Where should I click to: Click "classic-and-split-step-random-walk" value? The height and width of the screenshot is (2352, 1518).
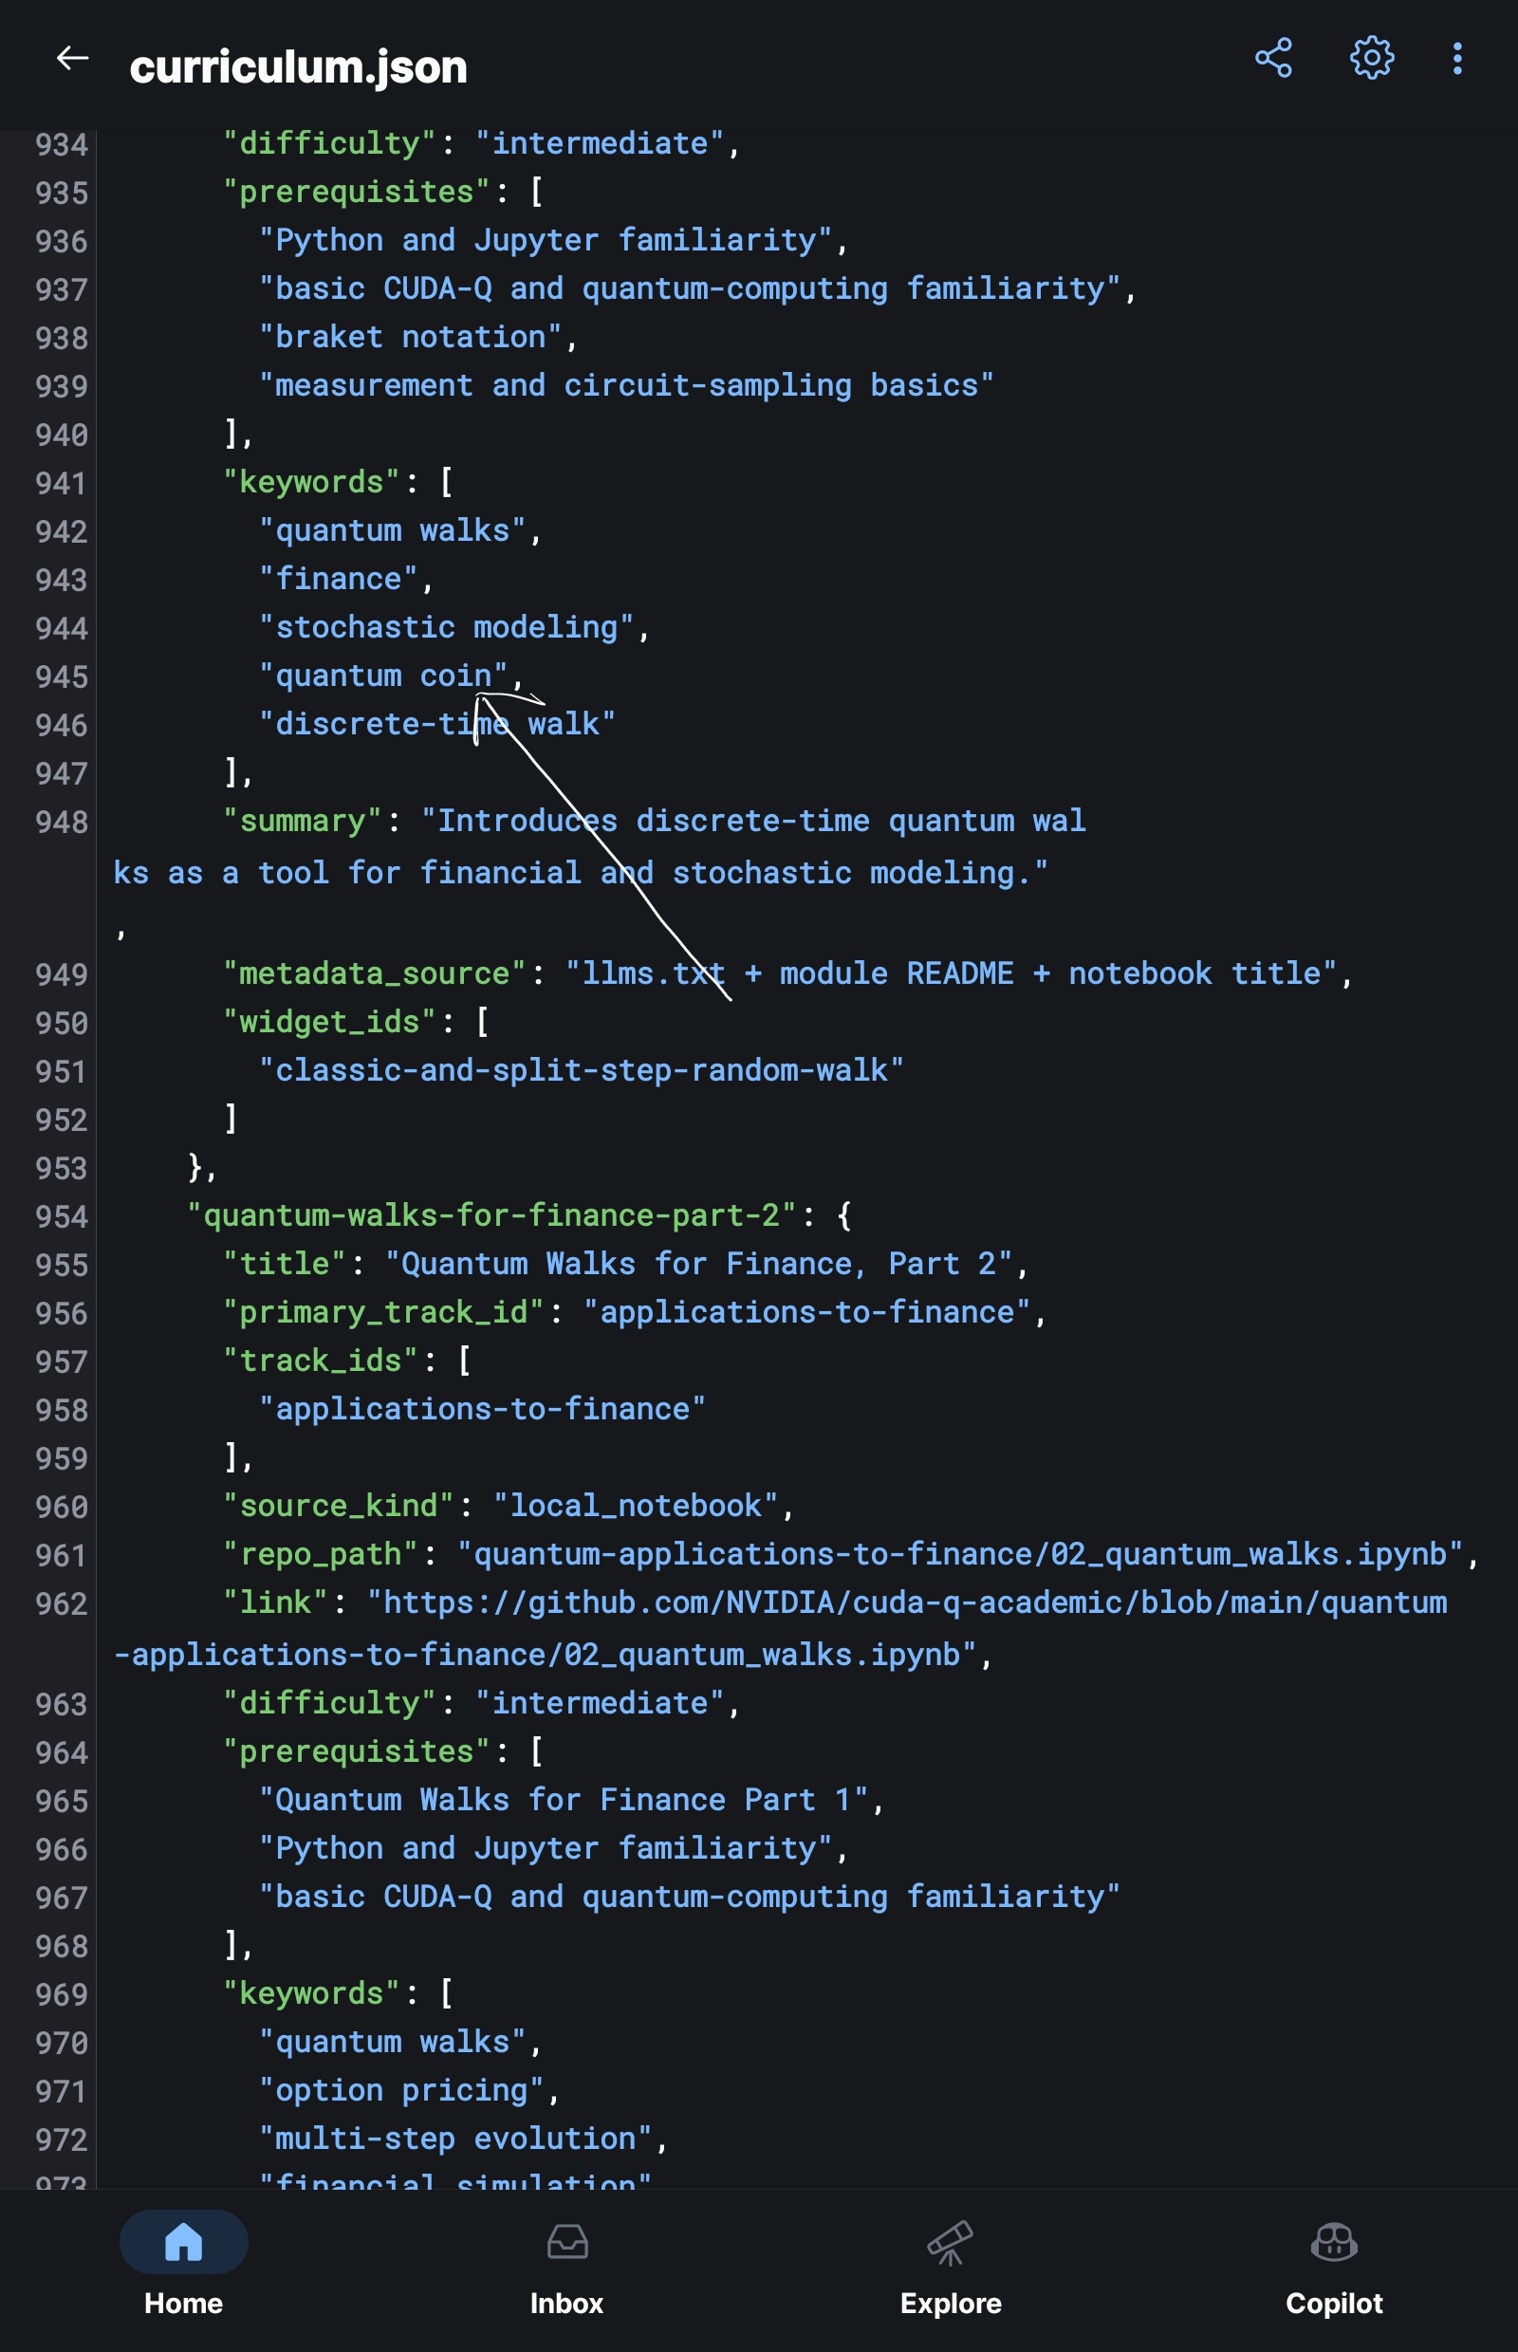click(582, 1069)
